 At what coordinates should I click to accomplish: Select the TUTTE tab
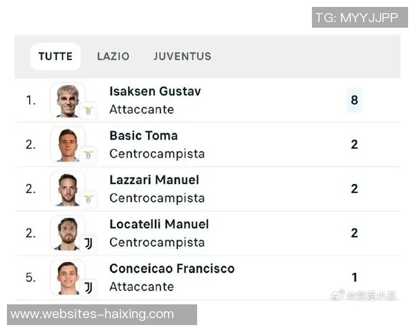click(x=55, y=57)
